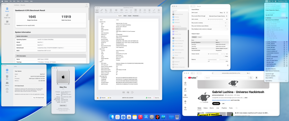
Task: Open Play sound effects through dropdown
Action: click(218, 16)
